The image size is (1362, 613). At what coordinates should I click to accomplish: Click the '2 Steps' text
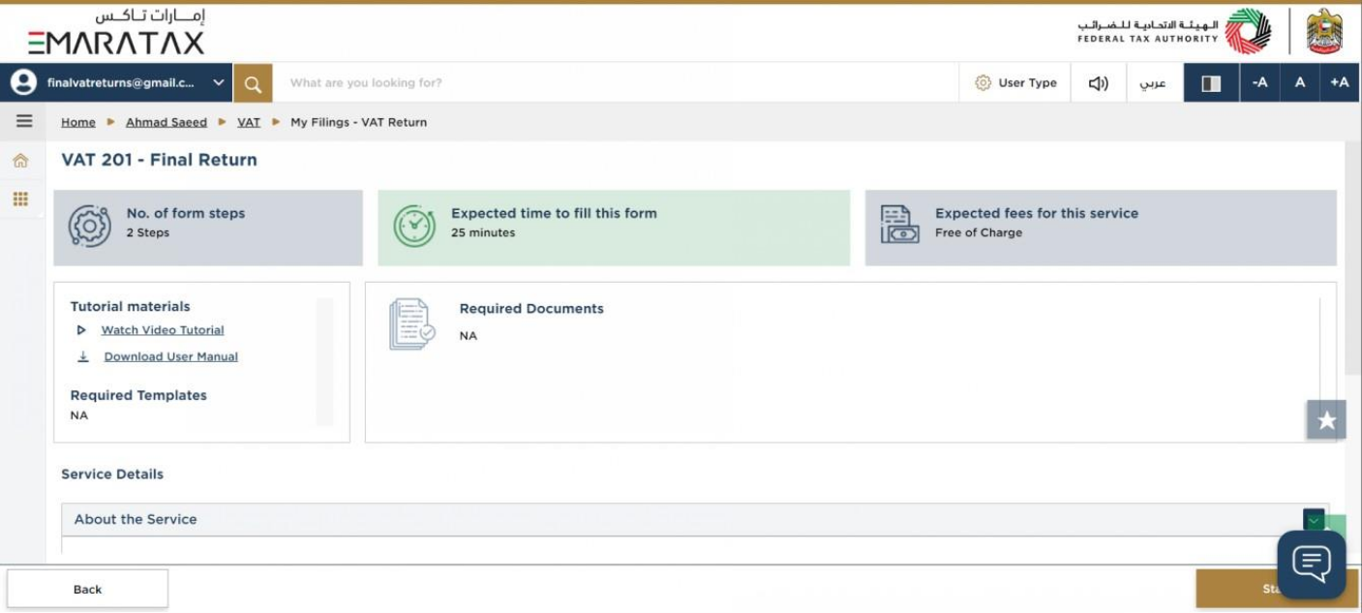[148, 233]
